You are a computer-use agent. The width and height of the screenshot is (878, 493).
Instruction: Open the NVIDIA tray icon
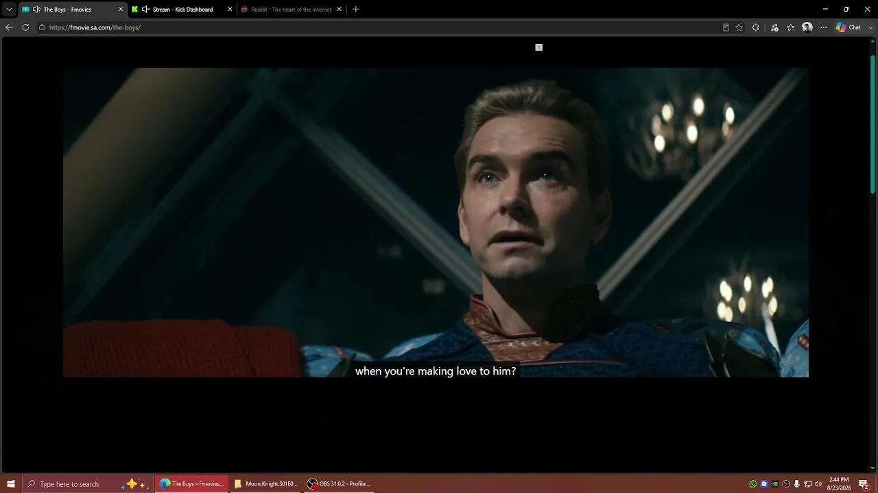775,484
